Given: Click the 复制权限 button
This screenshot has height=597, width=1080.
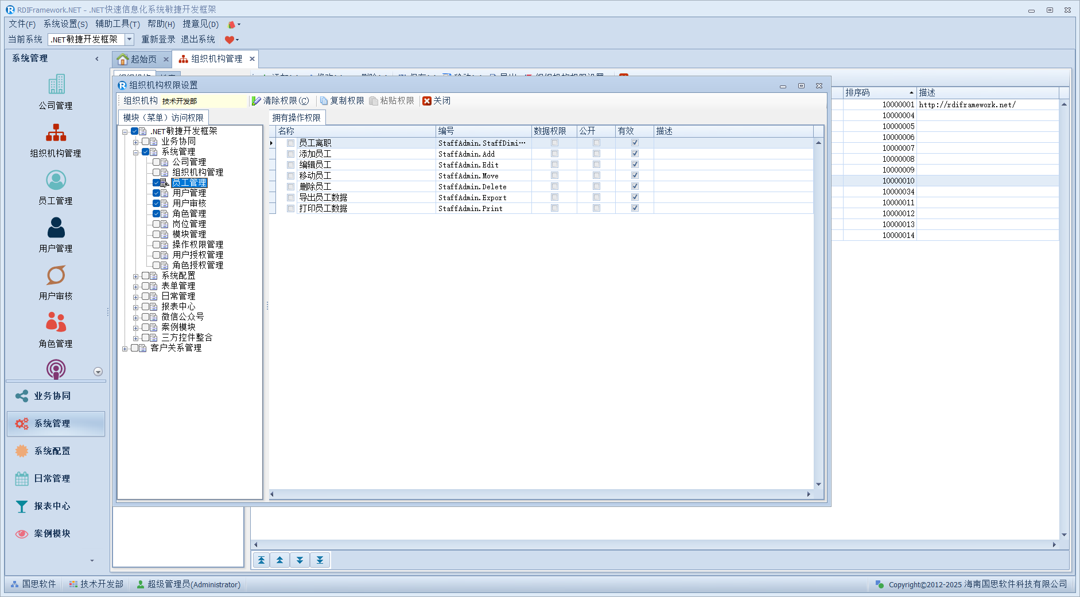Looking at the screenshot, I should coord(342,101).
